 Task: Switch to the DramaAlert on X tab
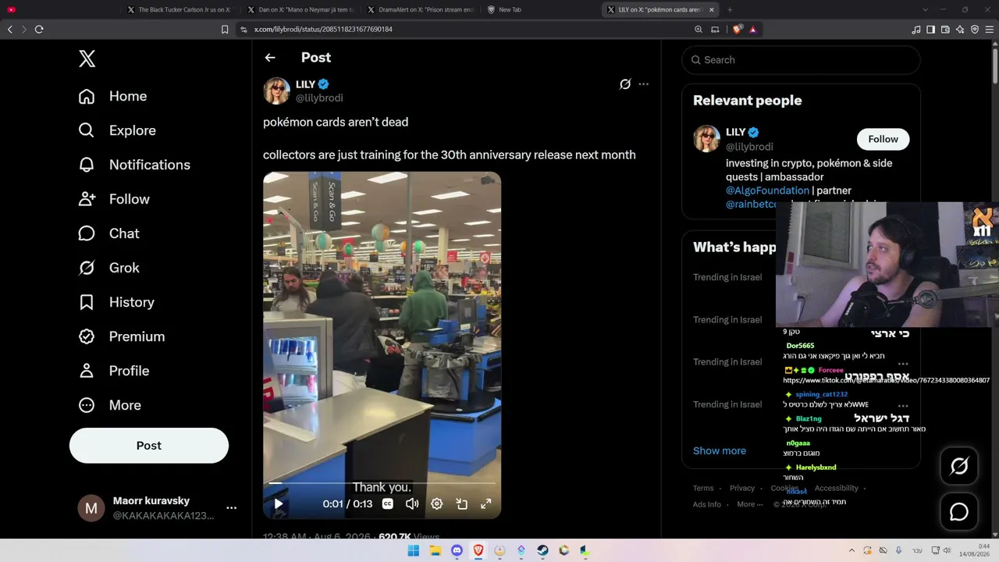(x=420, y=9)
